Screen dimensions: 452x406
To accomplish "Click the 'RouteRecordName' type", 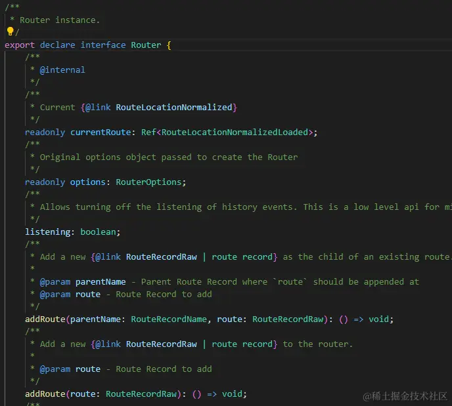I will coord(169,319).
